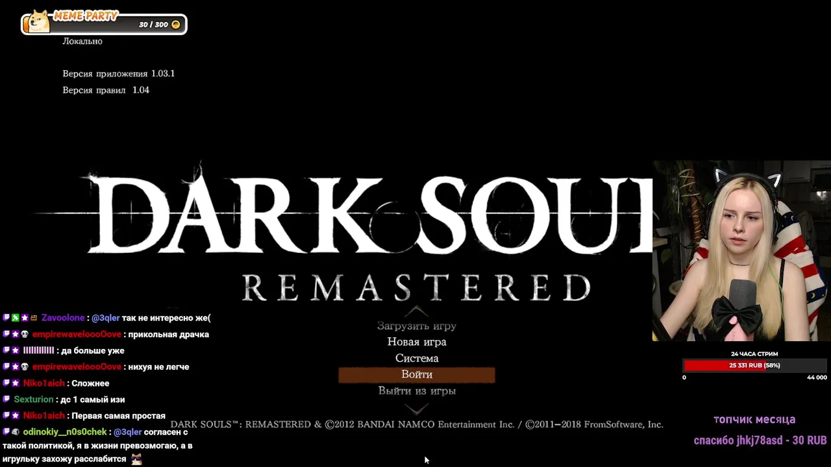Click the down arrow below the menu

coord(417,408)
